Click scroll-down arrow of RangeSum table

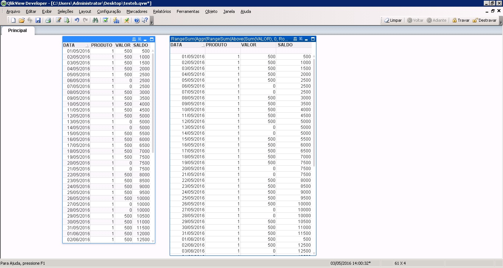[314, 253]
